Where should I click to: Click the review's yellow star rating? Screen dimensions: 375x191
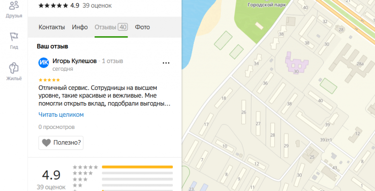[49, 80]
